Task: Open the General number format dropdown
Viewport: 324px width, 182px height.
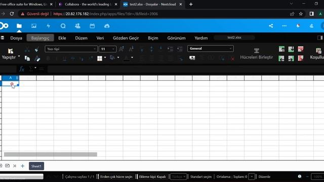Action: tap(211, 49)
